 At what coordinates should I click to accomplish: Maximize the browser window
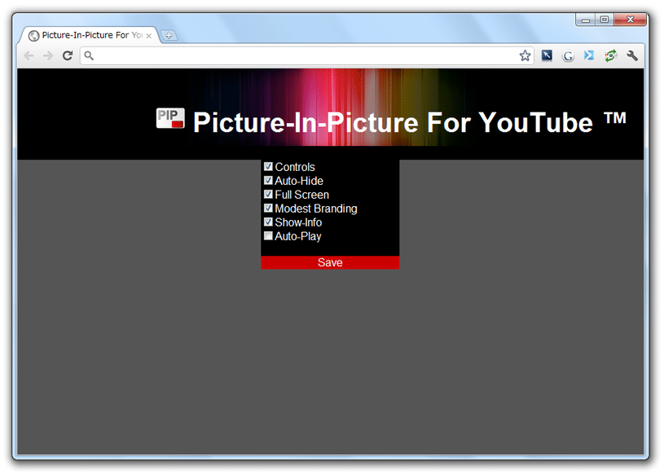[x=605, y=20]
